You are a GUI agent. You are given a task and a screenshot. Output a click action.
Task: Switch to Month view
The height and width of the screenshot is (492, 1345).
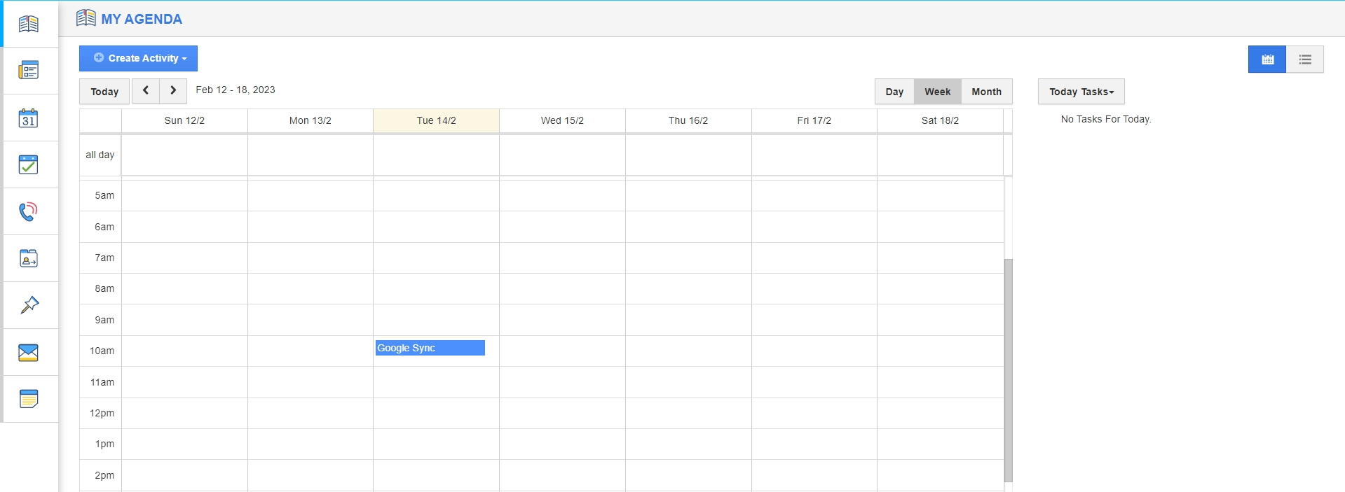(x=986, y=92)
